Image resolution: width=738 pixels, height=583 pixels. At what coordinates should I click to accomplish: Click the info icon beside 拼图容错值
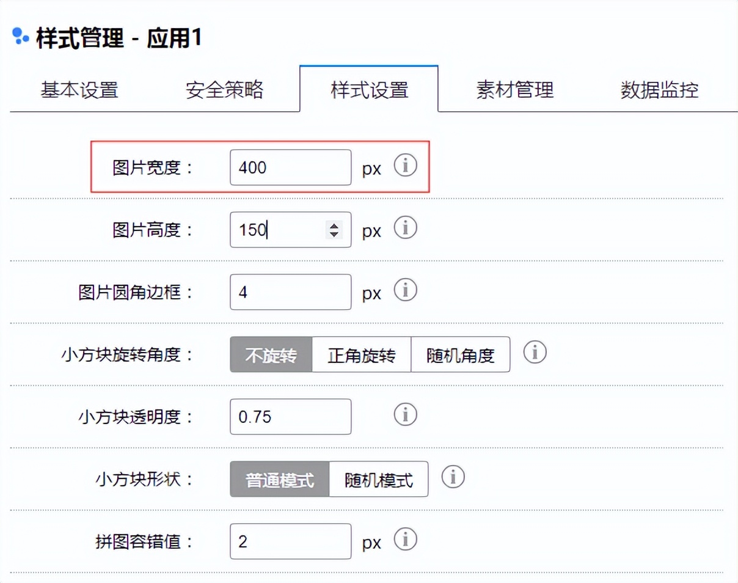[406, 539]
